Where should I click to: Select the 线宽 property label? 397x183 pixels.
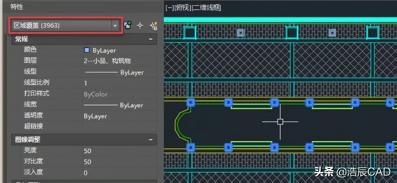pos(30,104)
